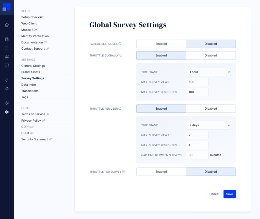Open the CCPA link
260x219 pixels.
[25, 133]
